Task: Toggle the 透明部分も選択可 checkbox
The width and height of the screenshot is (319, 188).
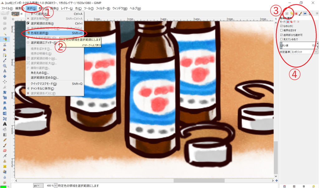Action: click(x=281, y=35)
